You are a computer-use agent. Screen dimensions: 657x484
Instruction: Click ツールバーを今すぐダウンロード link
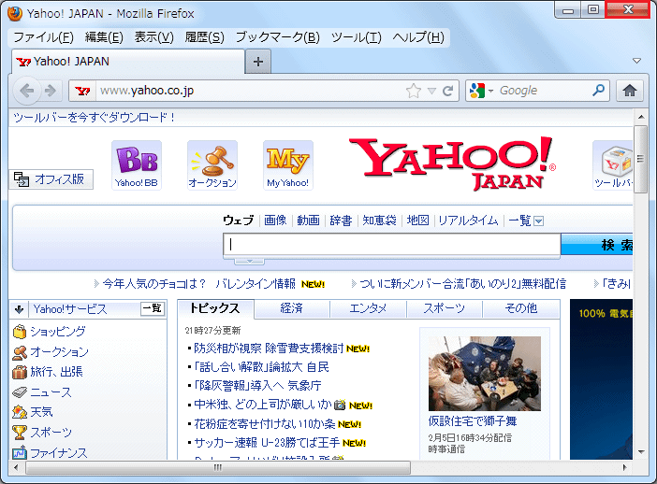pos(94,118)
